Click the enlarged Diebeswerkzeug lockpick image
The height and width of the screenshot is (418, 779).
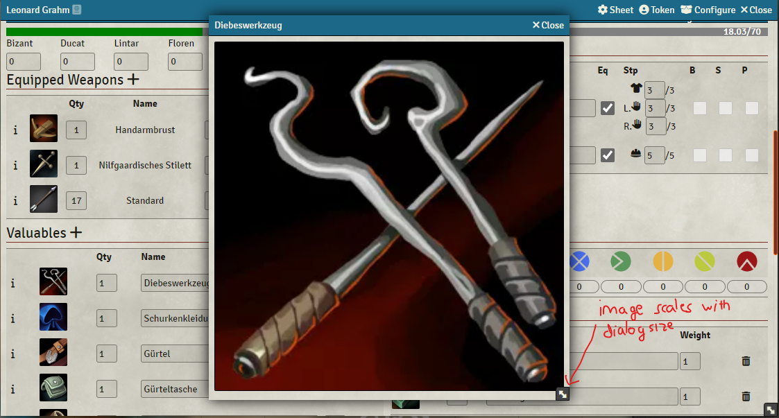pos(389,216)
